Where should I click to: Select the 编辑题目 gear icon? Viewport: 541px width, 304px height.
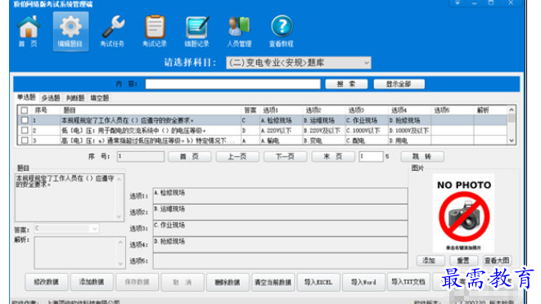(70, 32)
